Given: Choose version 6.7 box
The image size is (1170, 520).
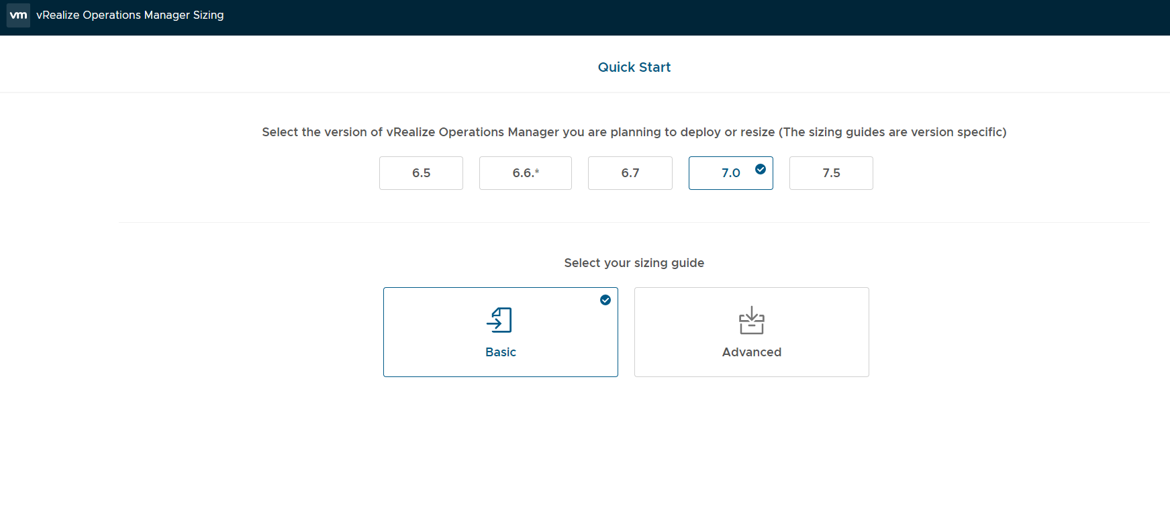Looking at the screenshot, I should 630,173.
